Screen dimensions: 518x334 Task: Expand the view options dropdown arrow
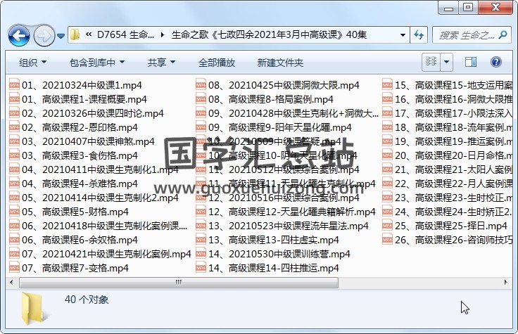point(446,62)
